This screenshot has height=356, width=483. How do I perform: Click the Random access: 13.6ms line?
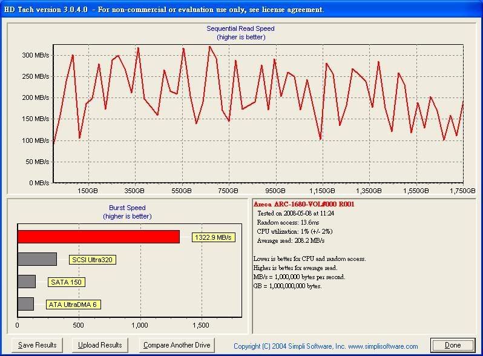(x=288, y=222)
